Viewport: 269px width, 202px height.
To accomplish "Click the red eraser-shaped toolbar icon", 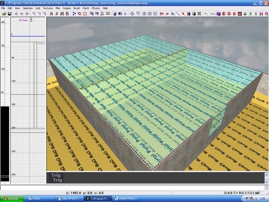I will [167, 14].
